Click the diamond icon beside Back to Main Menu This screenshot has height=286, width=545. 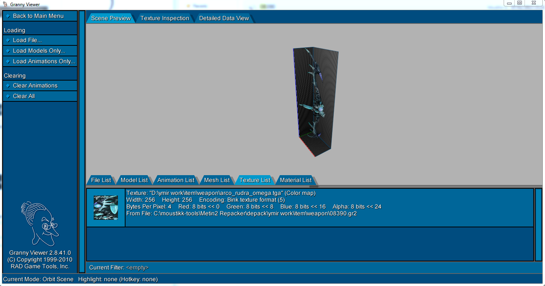click(x=8, y=16)
